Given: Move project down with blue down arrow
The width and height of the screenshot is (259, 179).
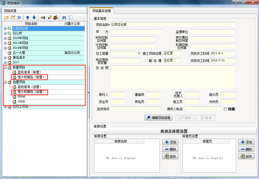Looking at the screenshot, I should 34,17.
